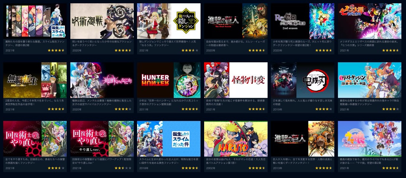Click the star rating under 呪術廻戦
The height and width of the screenshot is (178, 406).
click(x=123, y=50)
